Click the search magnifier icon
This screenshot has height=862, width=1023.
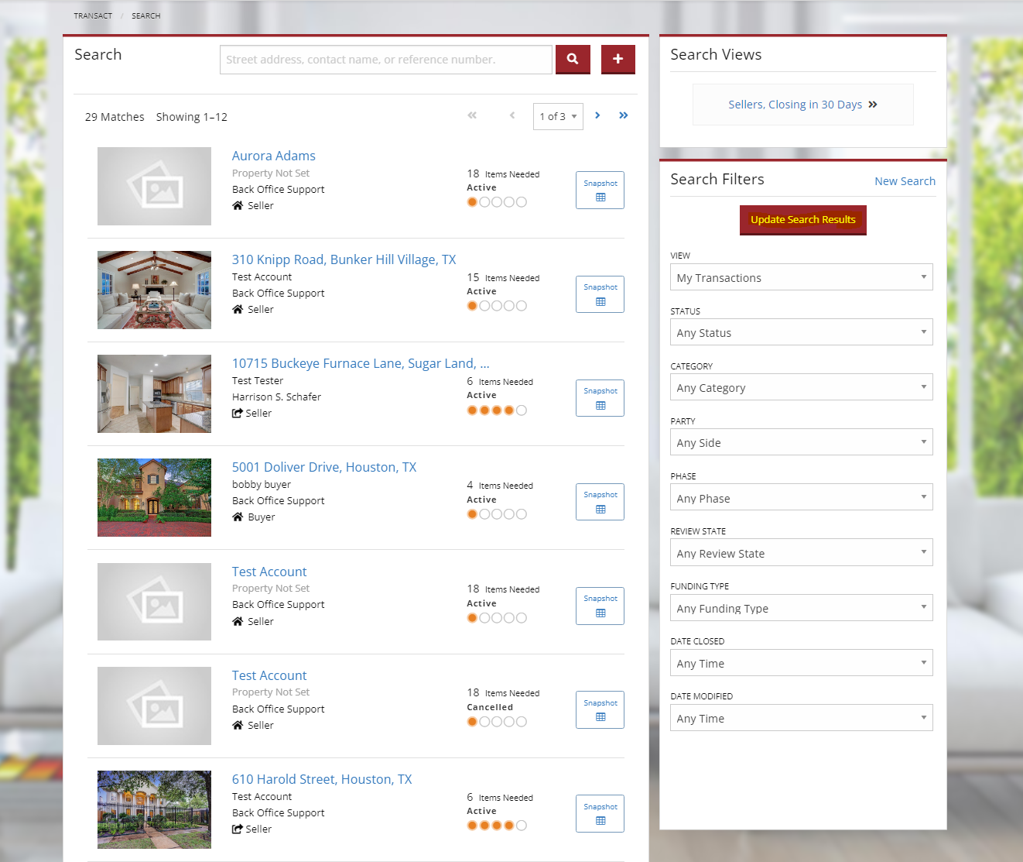pyautogui.click(x=573, y=59)
